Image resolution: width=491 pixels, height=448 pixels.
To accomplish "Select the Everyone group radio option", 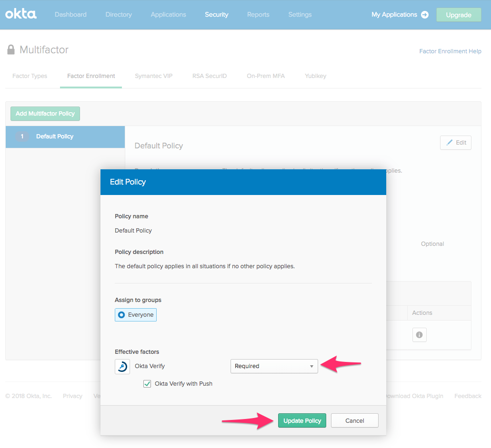I will click(121, 315).
